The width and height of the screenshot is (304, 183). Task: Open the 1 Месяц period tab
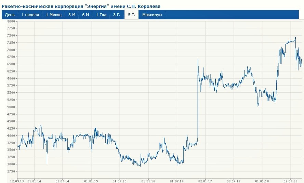[54, 15]
